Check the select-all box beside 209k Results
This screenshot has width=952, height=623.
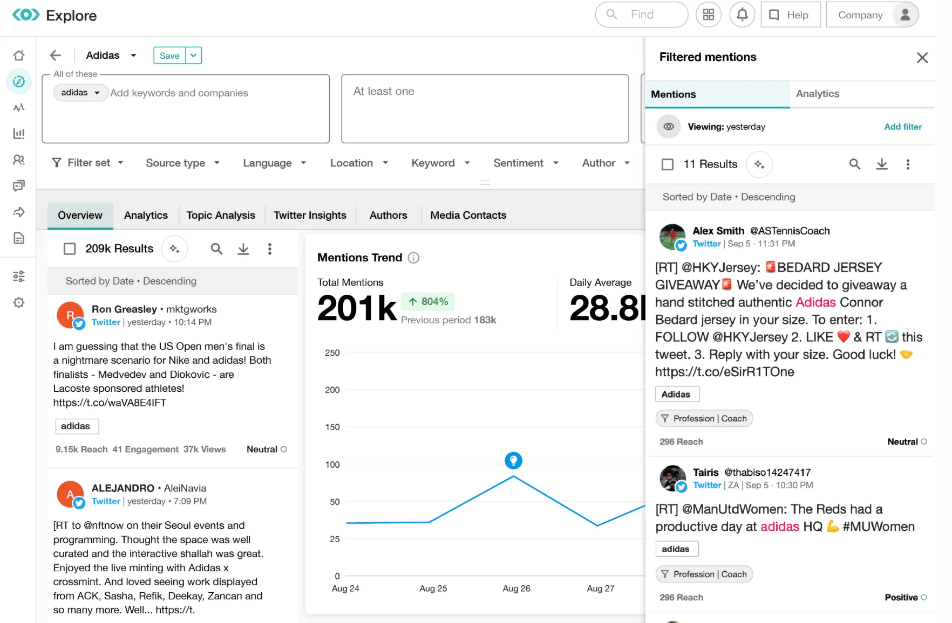coord(70,248)
